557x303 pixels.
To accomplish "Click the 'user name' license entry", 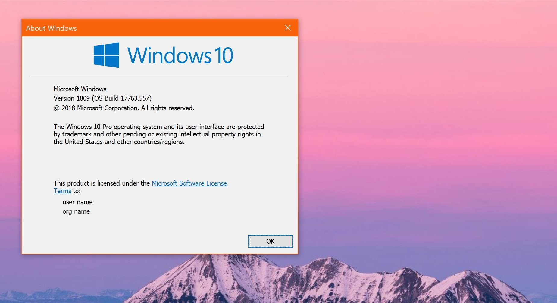I will click(77, 202).
